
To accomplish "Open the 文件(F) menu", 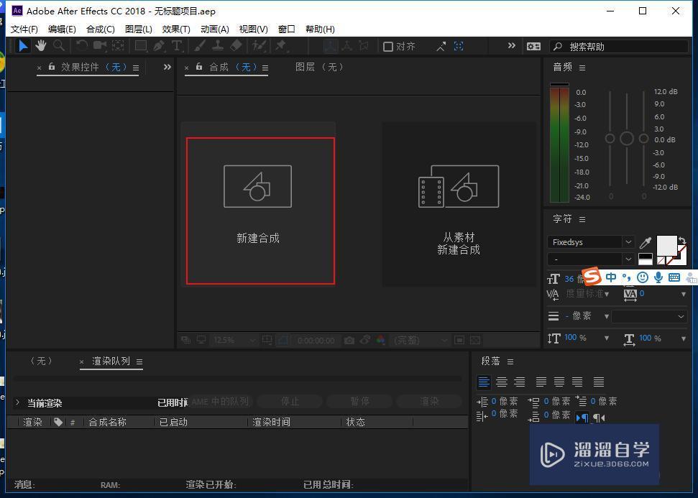I will [x=24, y=29].
